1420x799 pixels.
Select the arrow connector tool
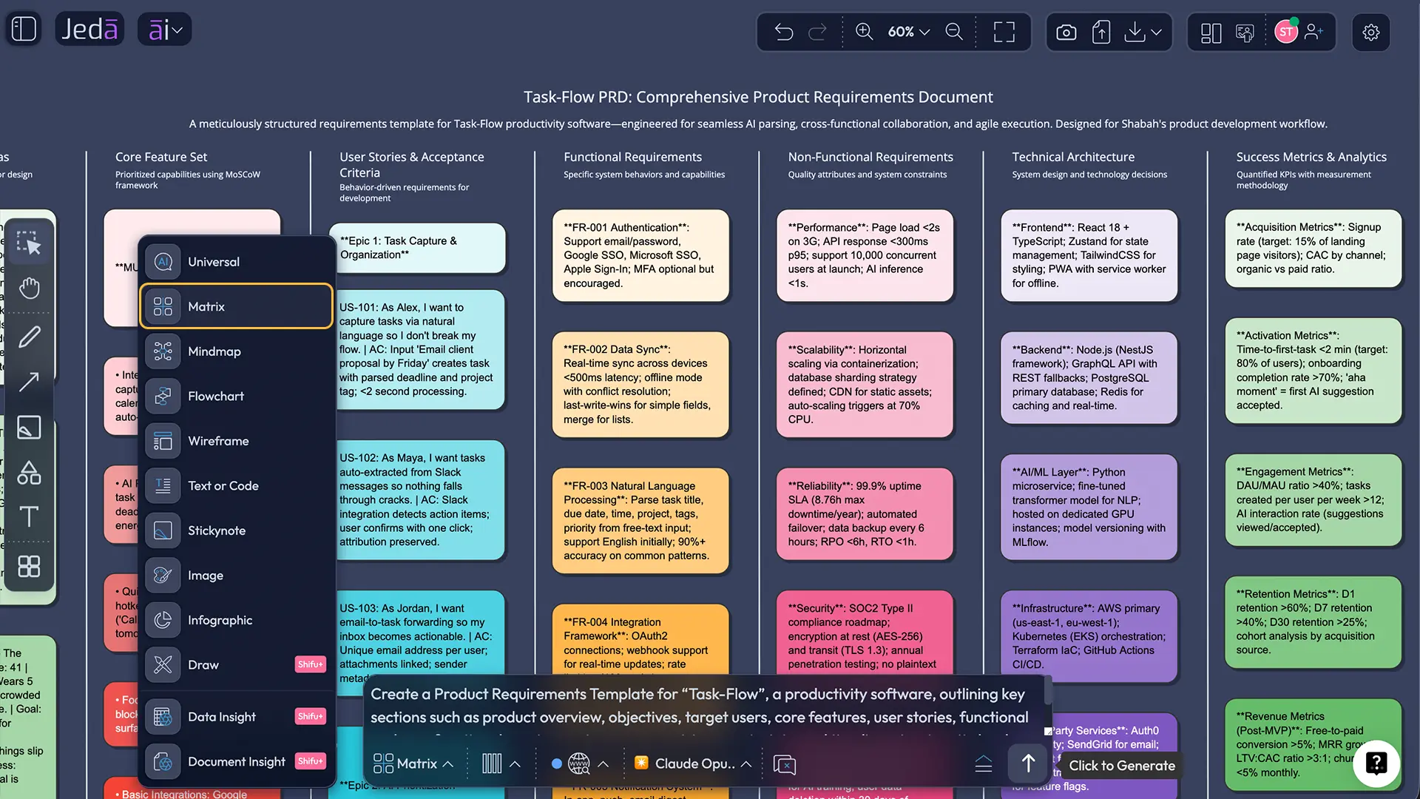pyautogui.click(x=29, y=382)
